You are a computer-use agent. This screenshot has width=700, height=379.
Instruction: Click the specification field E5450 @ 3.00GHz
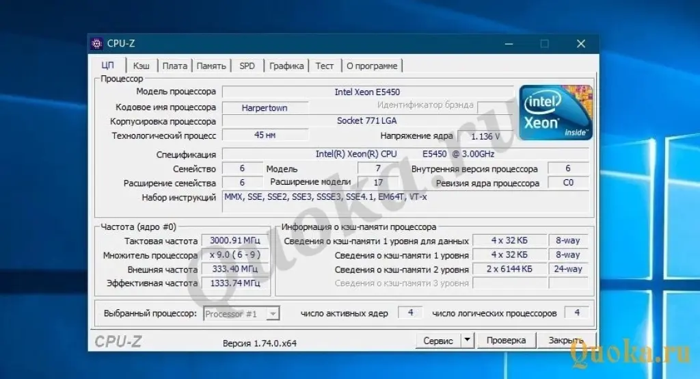pyautogui.click(x=405, y=154)
